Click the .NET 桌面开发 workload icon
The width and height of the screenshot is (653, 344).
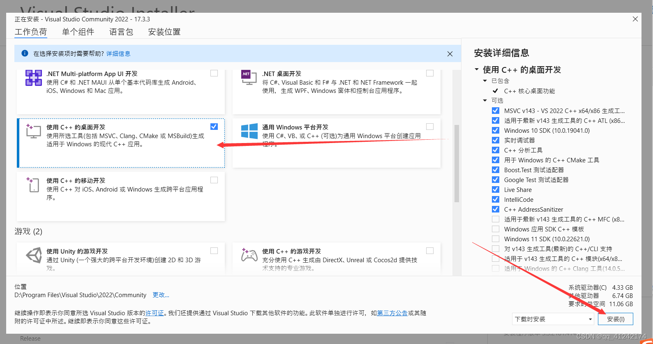[x=249, y=77]
